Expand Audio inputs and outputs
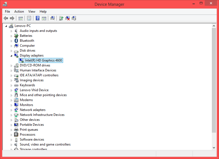The height and width of the screenshot is (159, 219). (x=12, y=31)
